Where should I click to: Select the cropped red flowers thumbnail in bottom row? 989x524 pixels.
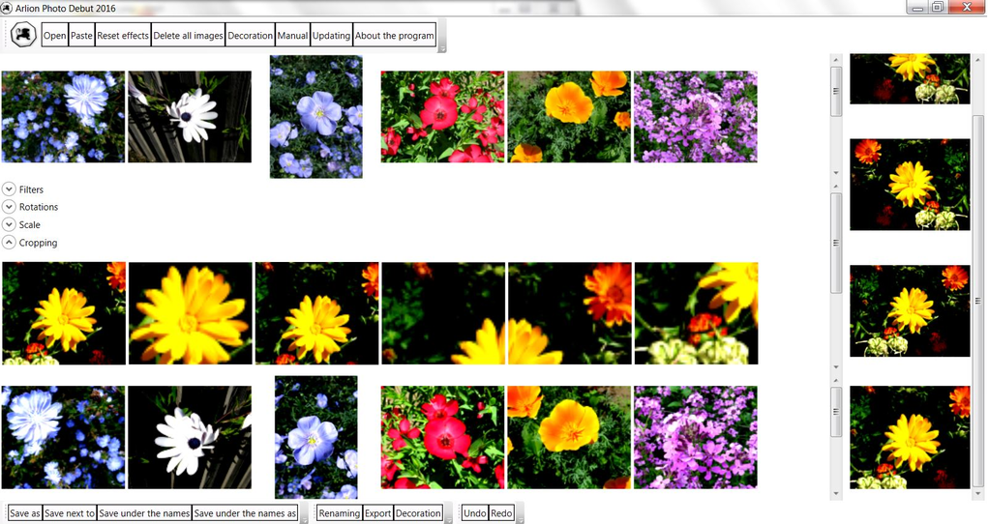tap(443, 437)
